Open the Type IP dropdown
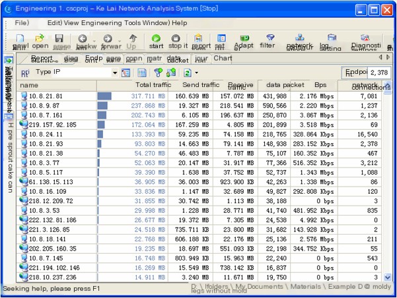The image size is (397, 298). [115, 73]
